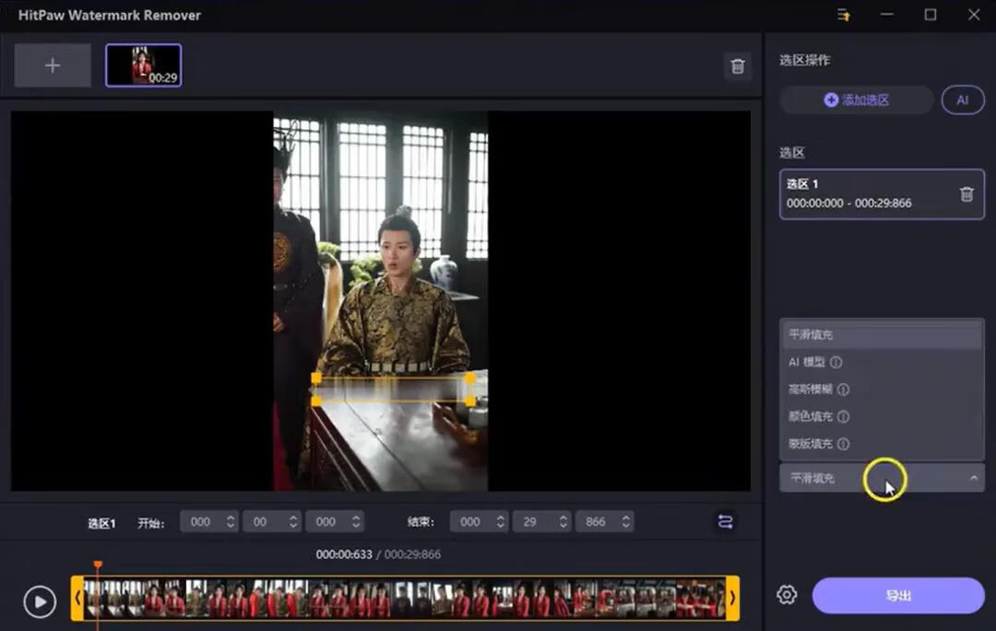Click the promotion icon in the title bar

pyautogui.click(x=842, y=15)
